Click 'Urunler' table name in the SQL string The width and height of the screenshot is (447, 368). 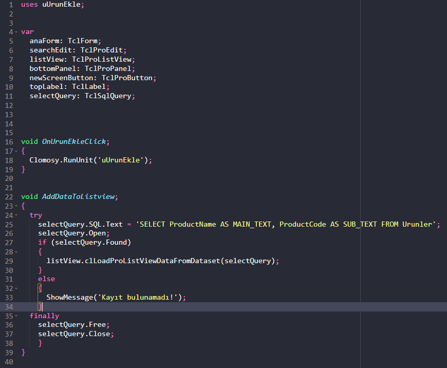[x=417, y=224]
